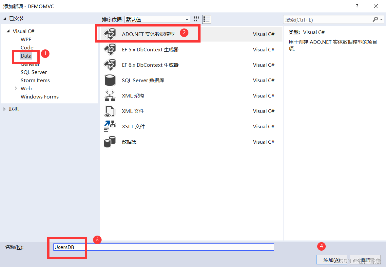Viewport: 386px width, 267px height.
Task: Open the sort-by 默认值 dropdown
Action: [x=157, y=19]
